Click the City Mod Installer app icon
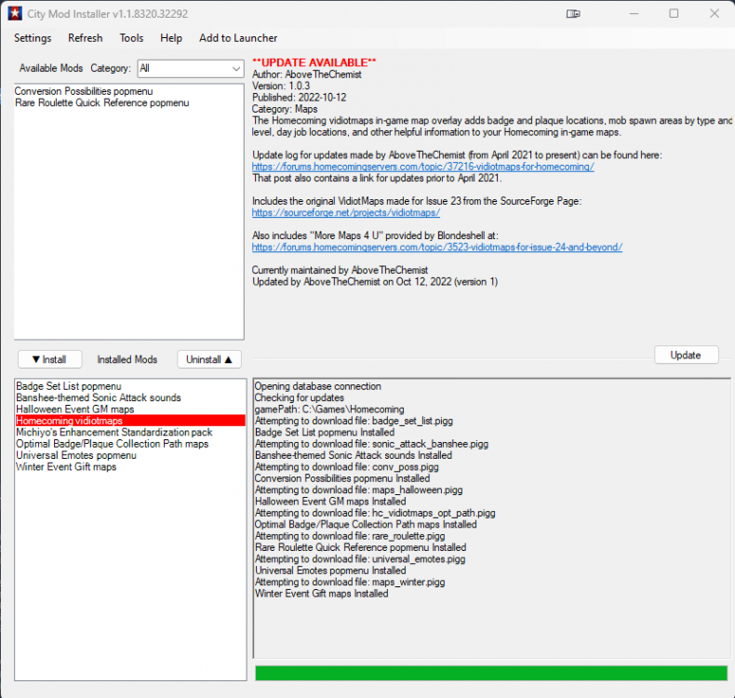The height and width of the screenshot is (698, 735). pyautogui.click(x=15, y=13)
